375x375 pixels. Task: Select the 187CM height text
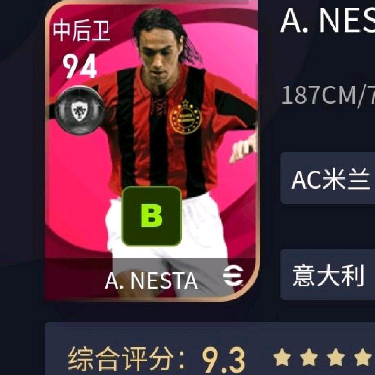(319, 95)
